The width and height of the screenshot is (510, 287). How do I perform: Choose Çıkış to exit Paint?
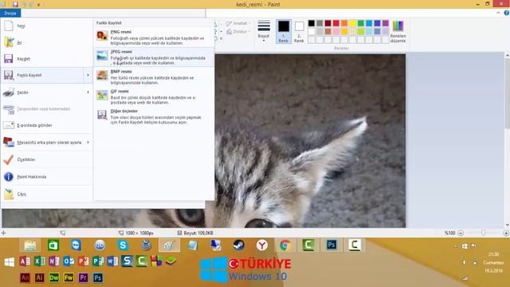(x=46, y=195)
